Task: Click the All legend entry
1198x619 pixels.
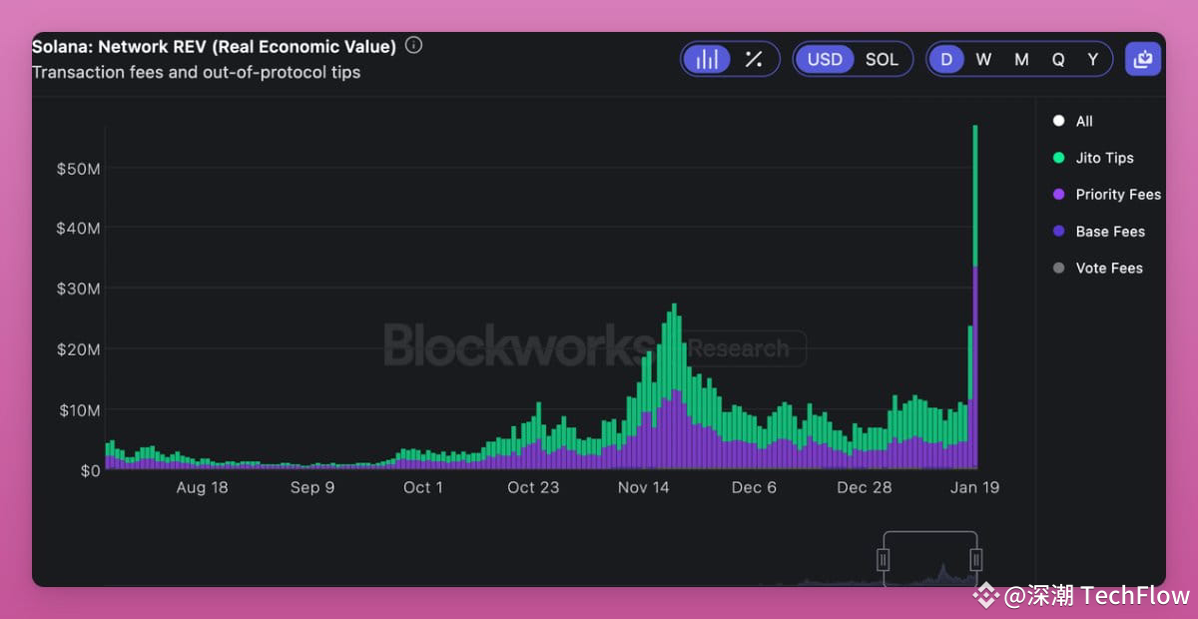Action: (x=1072, y=121)
